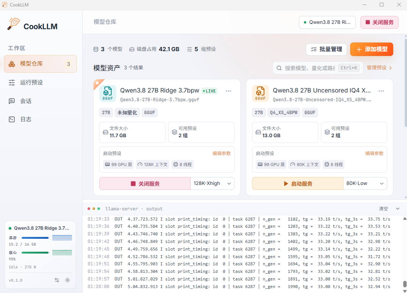Screen dimensions: 407x293
Task: Open the 运行预设 sidebar item
Action: [40, 83]
